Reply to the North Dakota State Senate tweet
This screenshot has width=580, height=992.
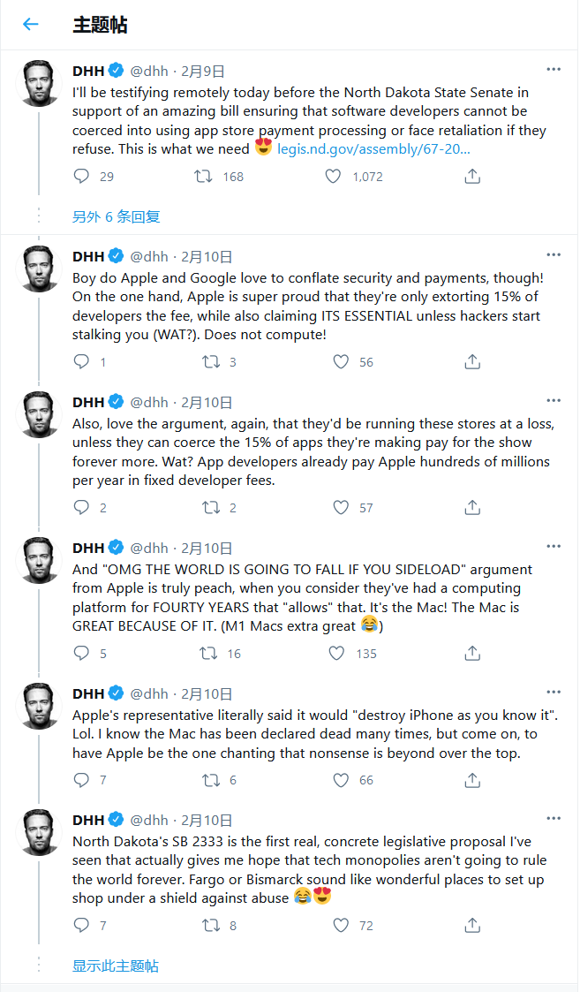coord(81,177)
